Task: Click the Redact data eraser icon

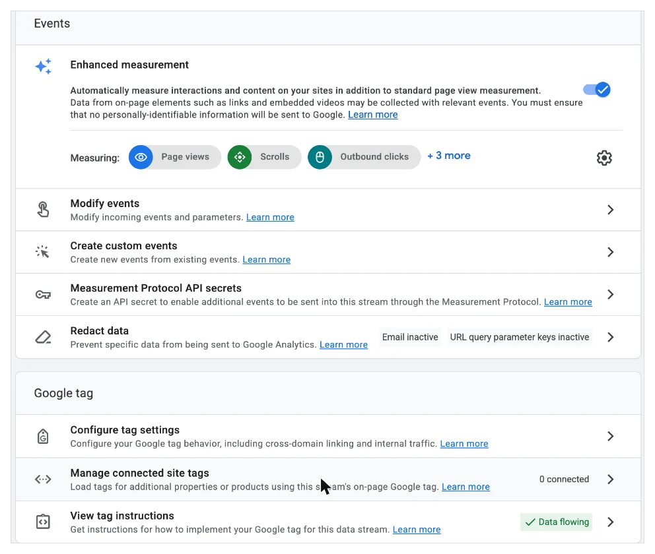Action: pos(43,337)
